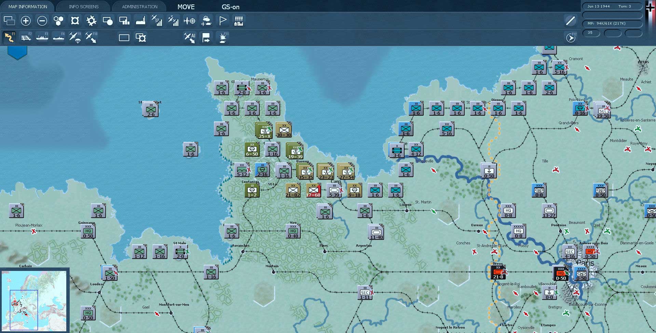Click the victory flag icon
656x333 pixels.
tap(222, 21)
